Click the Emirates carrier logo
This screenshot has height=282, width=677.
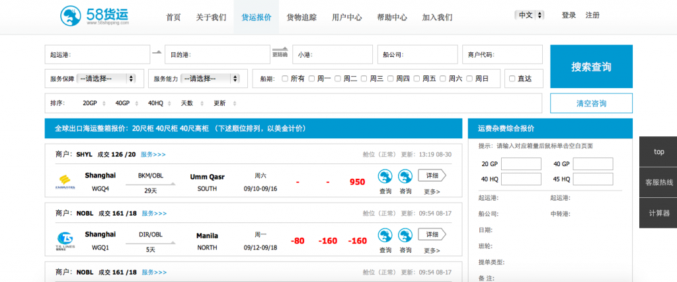[x=65, y=181]
